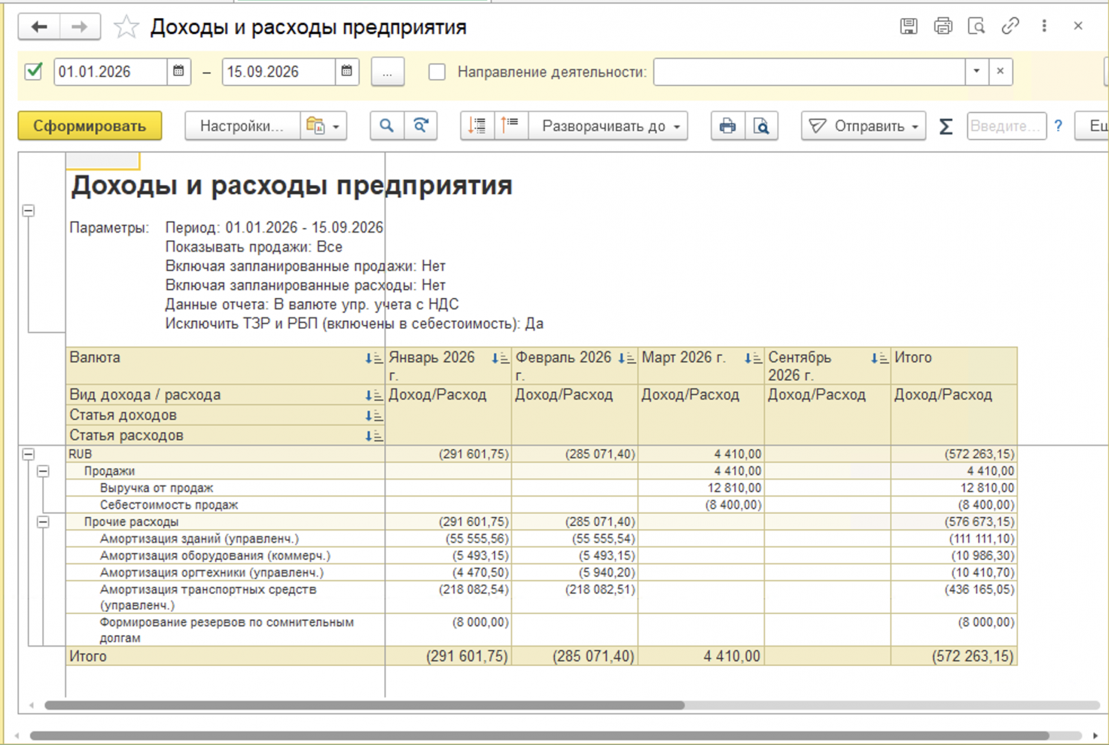
Task: Open Отправить dropdown menu
Action: (x=864, y=126)
